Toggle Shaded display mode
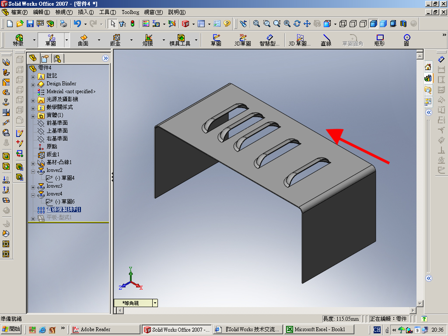The image size is (448, 336). pos(383,24)
